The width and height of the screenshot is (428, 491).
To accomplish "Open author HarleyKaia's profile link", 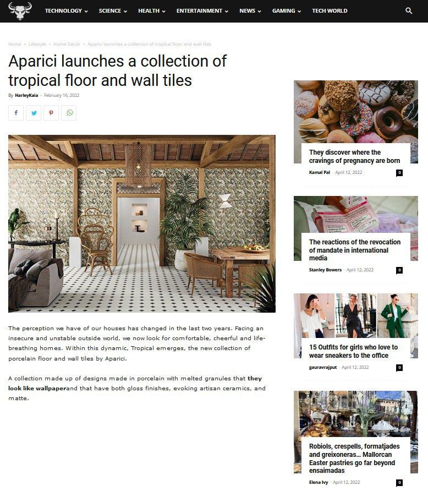I will point(26,95).
